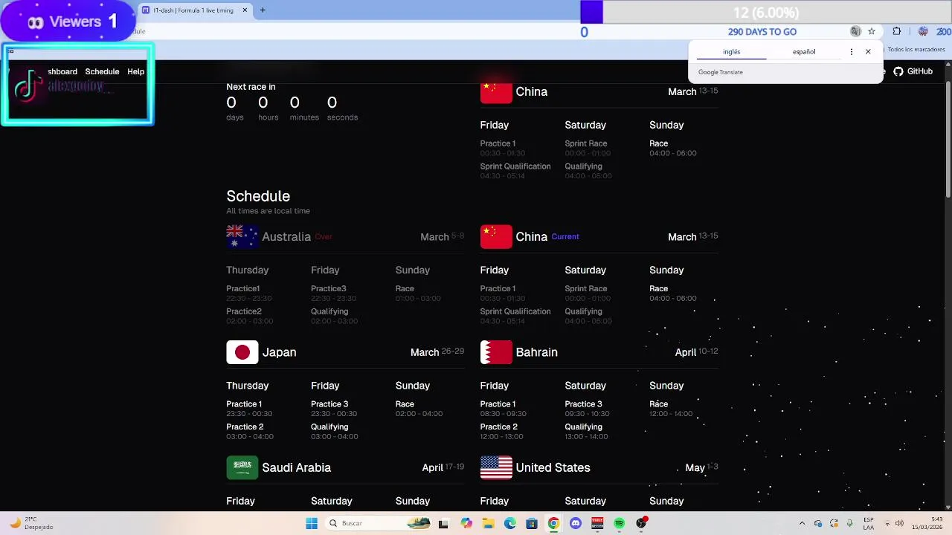Open the Chrome profile avatar
The image size is (952, 535).
923,31
